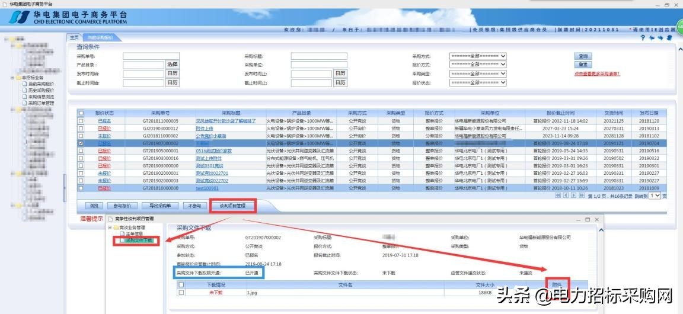The height and width of the screenshot is (314, 683).
Task: Go to first page of results
Action: (x=558, y=196)
